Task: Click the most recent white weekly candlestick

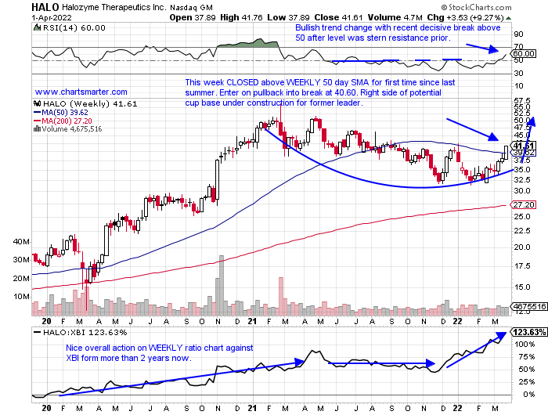Action: coord(506,153)
